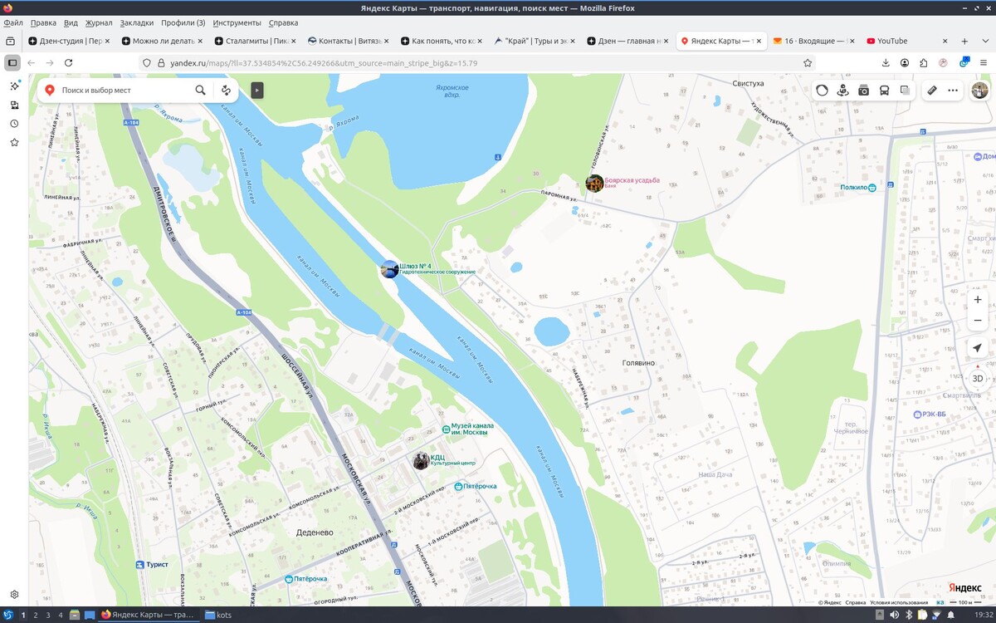Open the Справка link at map bottom

[x=856, y=603]
